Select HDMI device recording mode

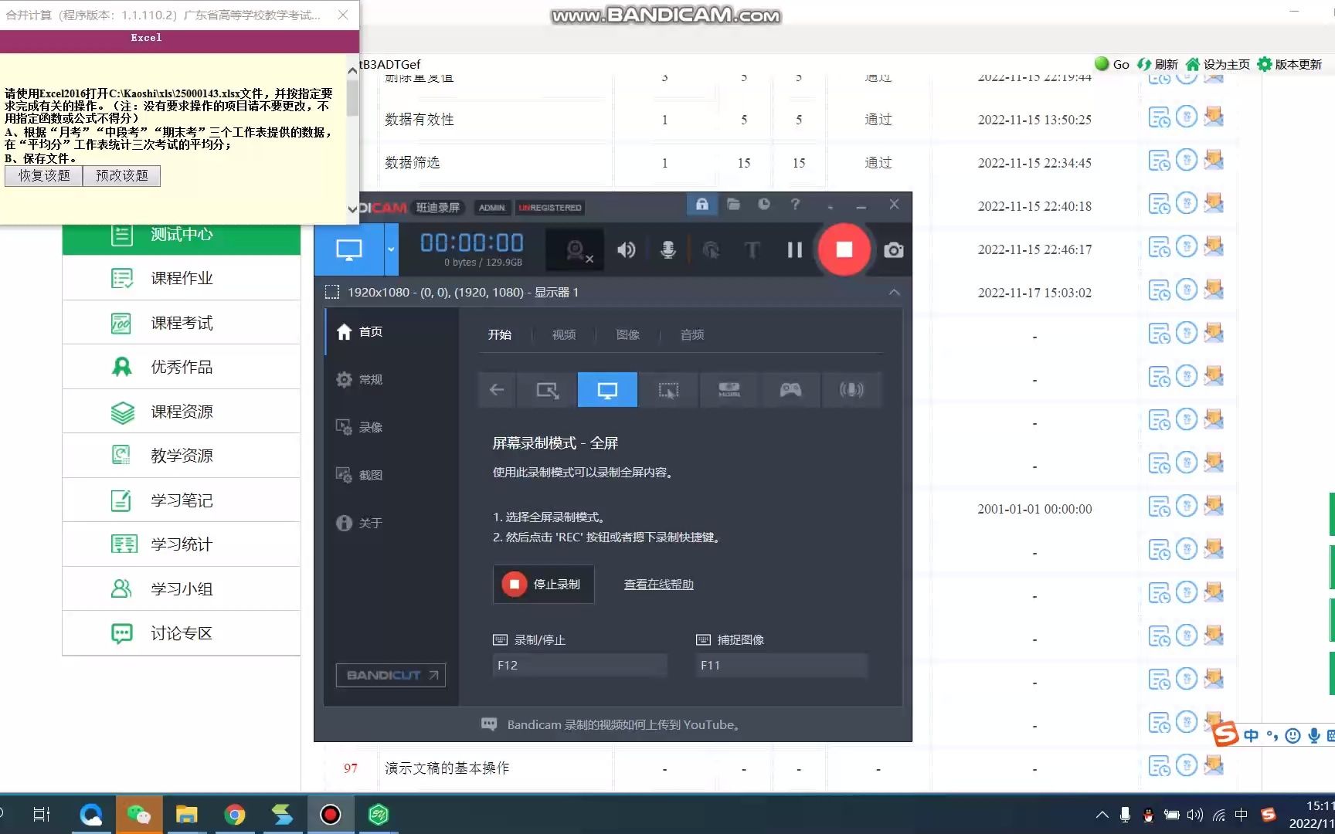click(729, 390)
